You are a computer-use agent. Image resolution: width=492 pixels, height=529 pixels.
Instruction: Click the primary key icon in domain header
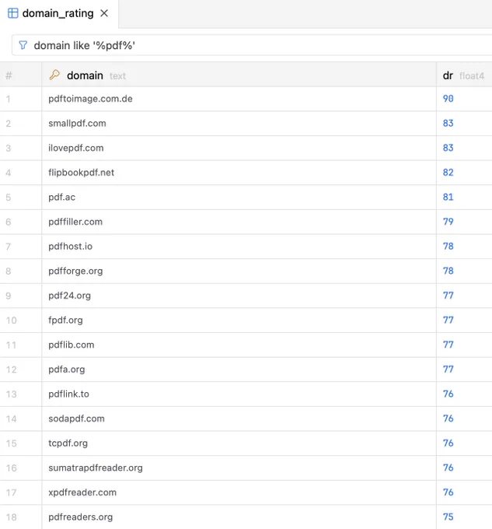[x=54, y=75]
